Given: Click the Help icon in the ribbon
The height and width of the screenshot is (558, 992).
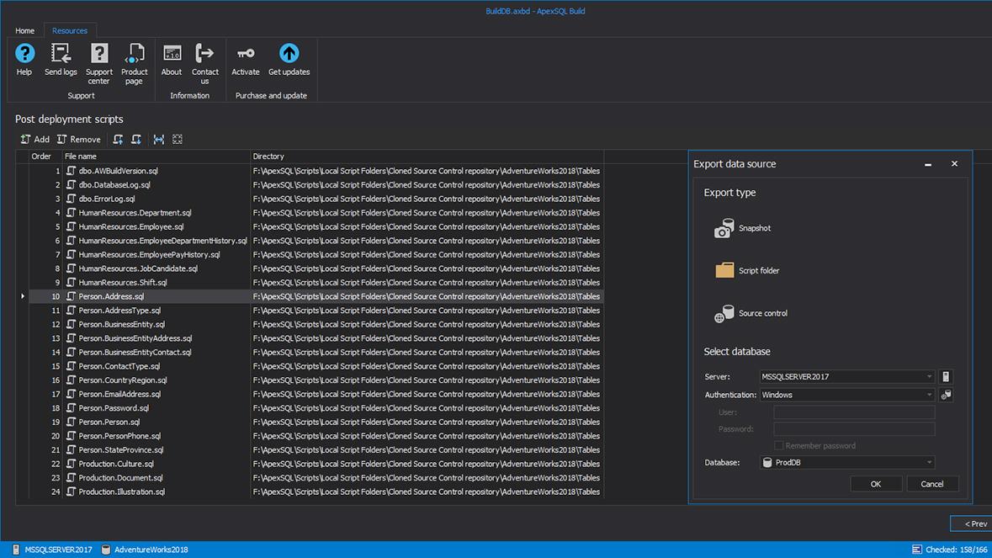Looking at the screenshot, I should [24, 55].
